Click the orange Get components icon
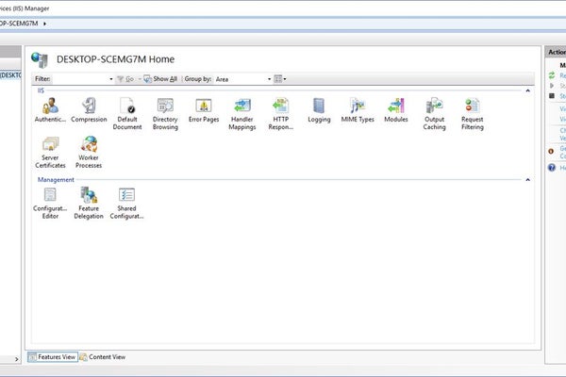This screenshot has width=566, height=377. click(551, 152)
